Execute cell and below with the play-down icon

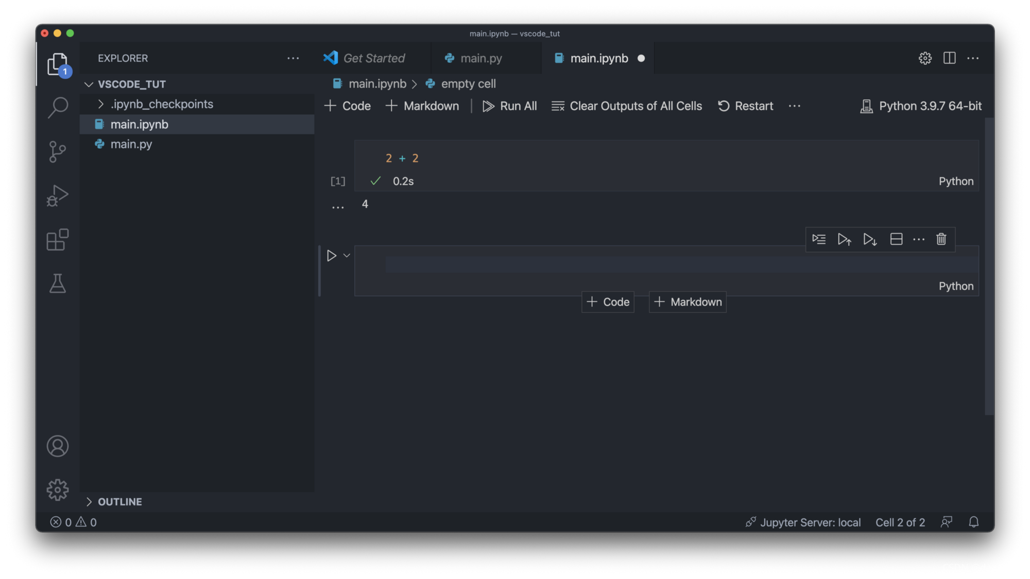point(869,239)
